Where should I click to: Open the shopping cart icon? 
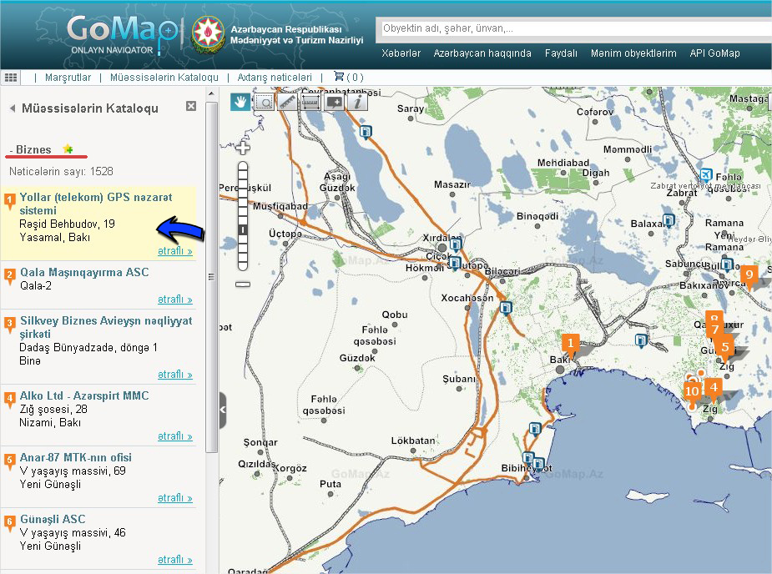coord(339,77)
